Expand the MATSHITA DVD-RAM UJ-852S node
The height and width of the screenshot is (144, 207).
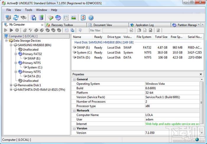(x=11, y=89)
